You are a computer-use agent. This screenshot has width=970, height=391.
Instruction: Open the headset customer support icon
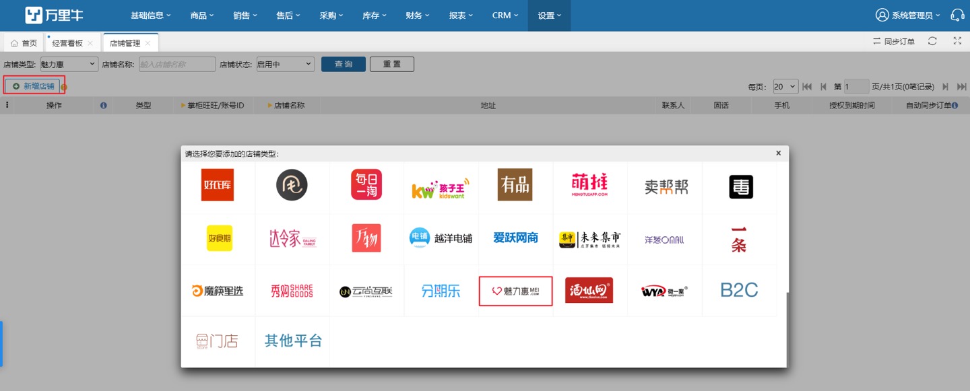[957, 15]
